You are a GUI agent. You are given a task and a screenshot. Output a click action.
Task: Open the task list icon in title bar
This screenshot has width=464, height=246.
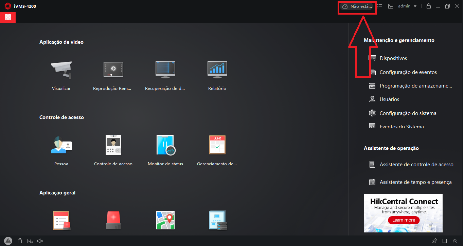click(380, 6)
